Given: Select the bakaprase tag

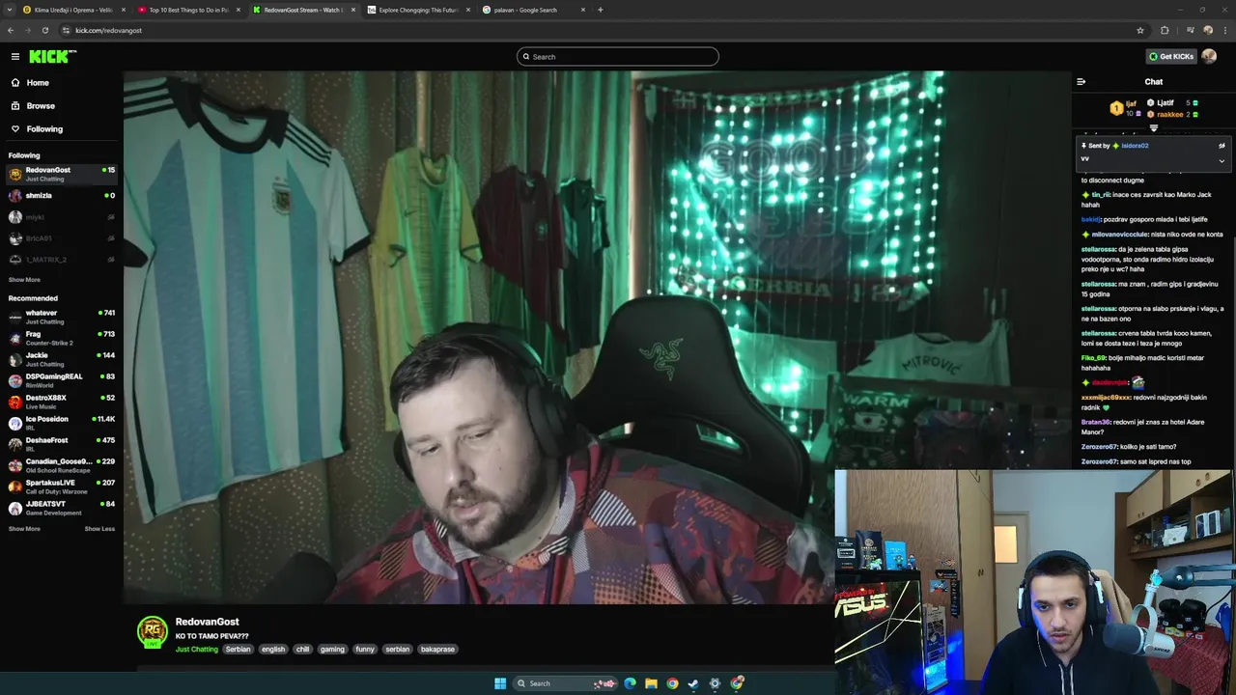Looking at the screenshot, I should point(437,650).
